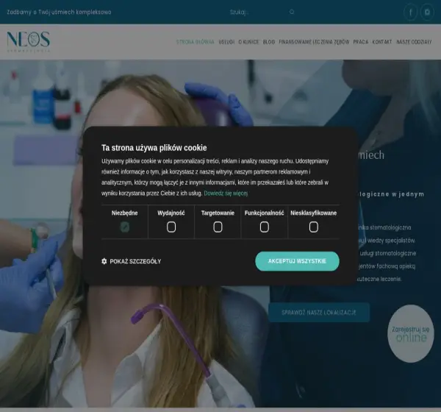The height and width of the screenshot is (412, 441).
Task: Open the Usługi menu item
Action: click(226, 42)
